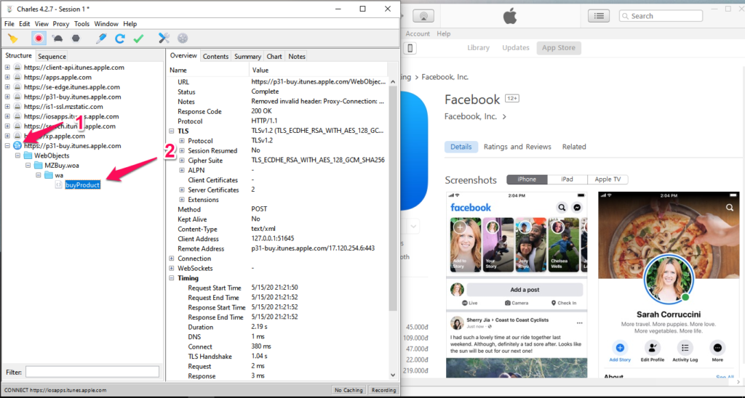Collapse the TLS section in Overview
Viewport: 745px width, 398px height.
[172, 131]
